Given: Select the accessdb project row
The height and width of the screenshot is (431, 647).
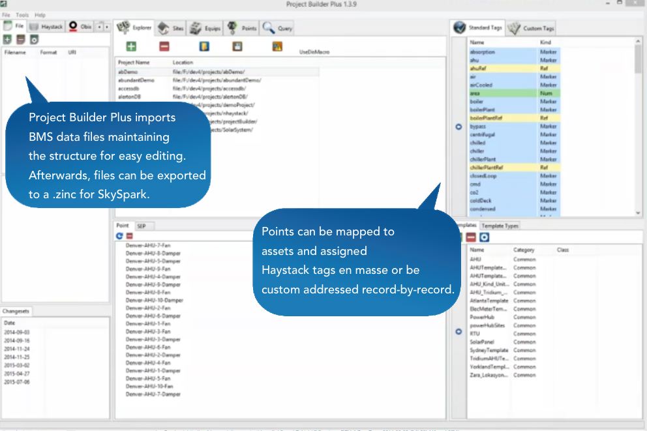Looking at the screenshot, I should click(x=218, y=88).
